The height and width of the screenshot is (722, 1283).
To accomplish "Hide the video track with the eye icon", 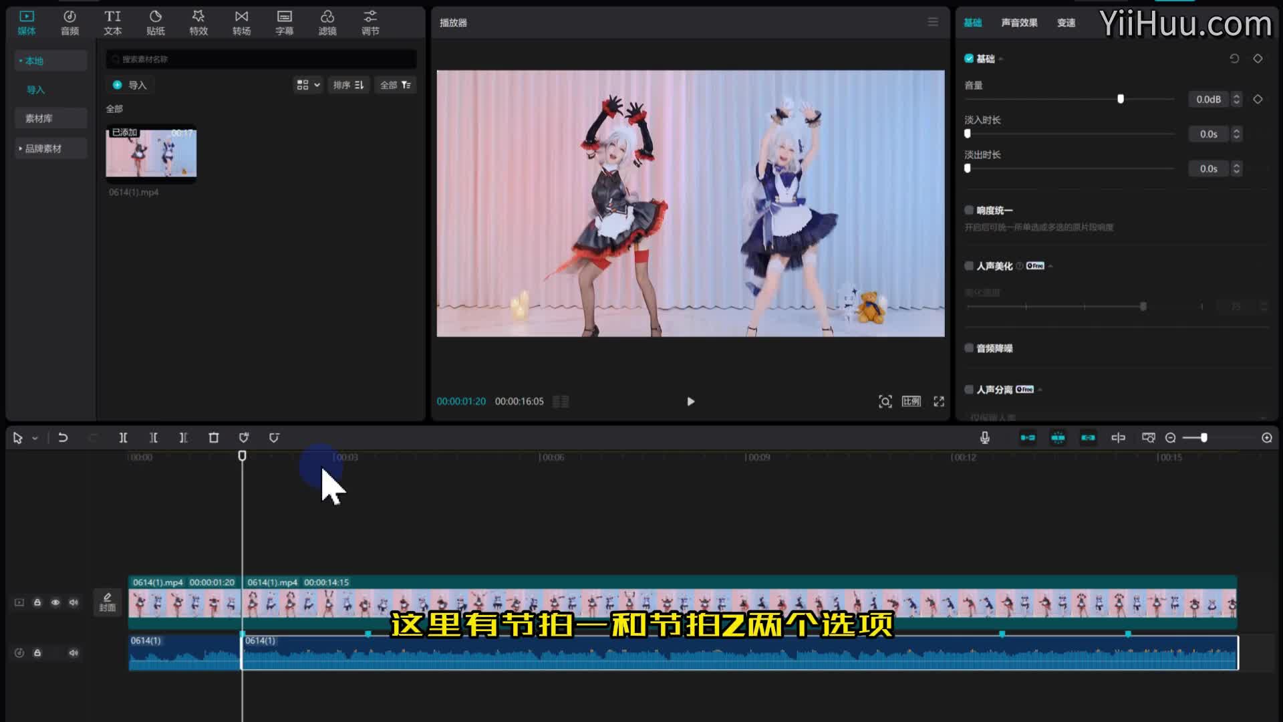I will pos(55,602).
